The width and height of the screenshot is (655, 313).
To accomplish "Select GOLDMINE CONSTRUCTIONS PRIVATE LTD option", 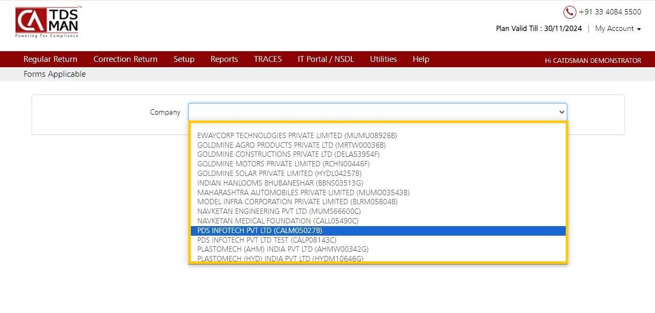I will (378, 154).
